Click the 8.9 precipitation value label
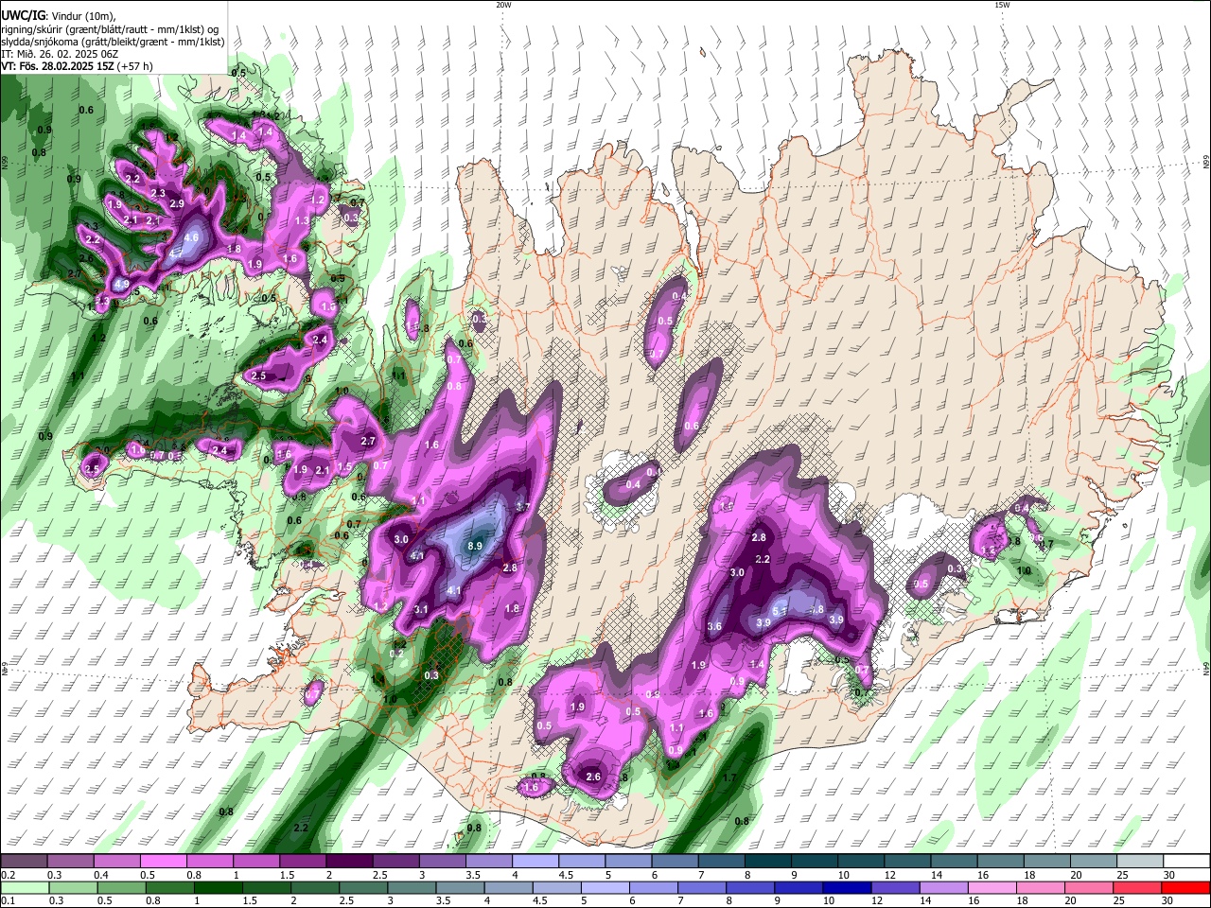The width and height of the screenshot is (1211, 908). tap(475, 546)
